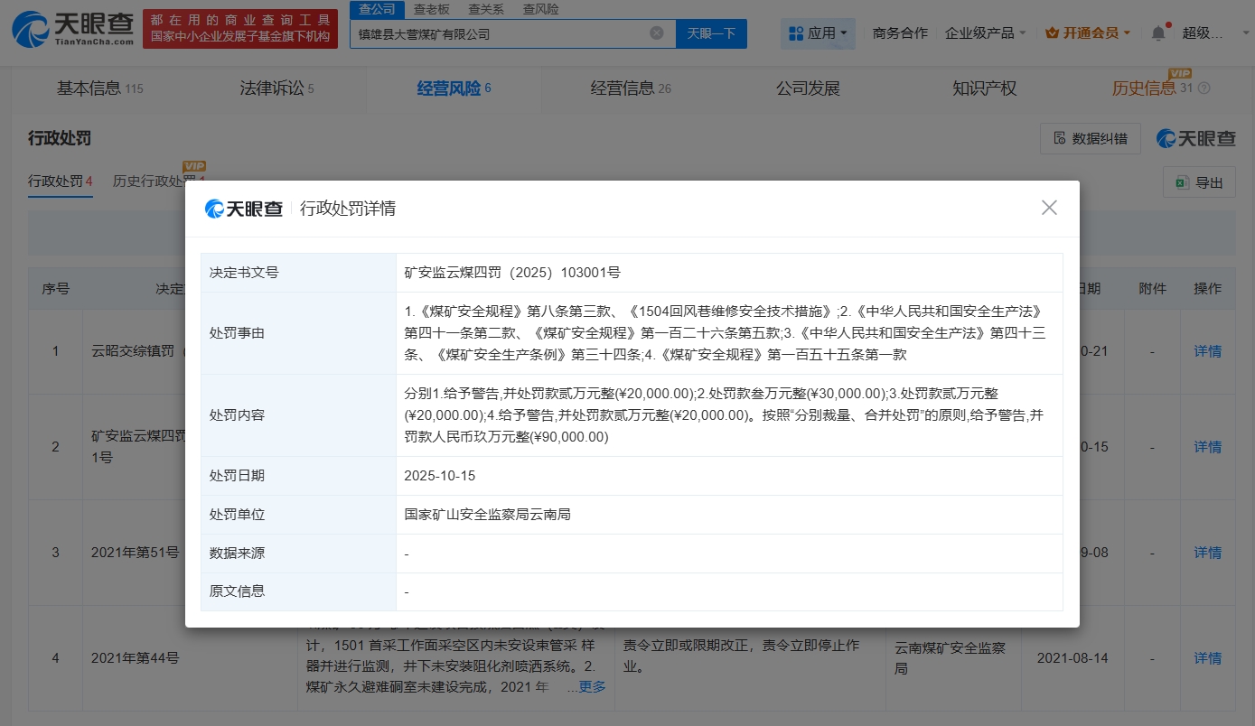Click the grid icon on 应用 button
Image resolution: width=1255 pixels, height=726 pixels.
coord(796,33)
